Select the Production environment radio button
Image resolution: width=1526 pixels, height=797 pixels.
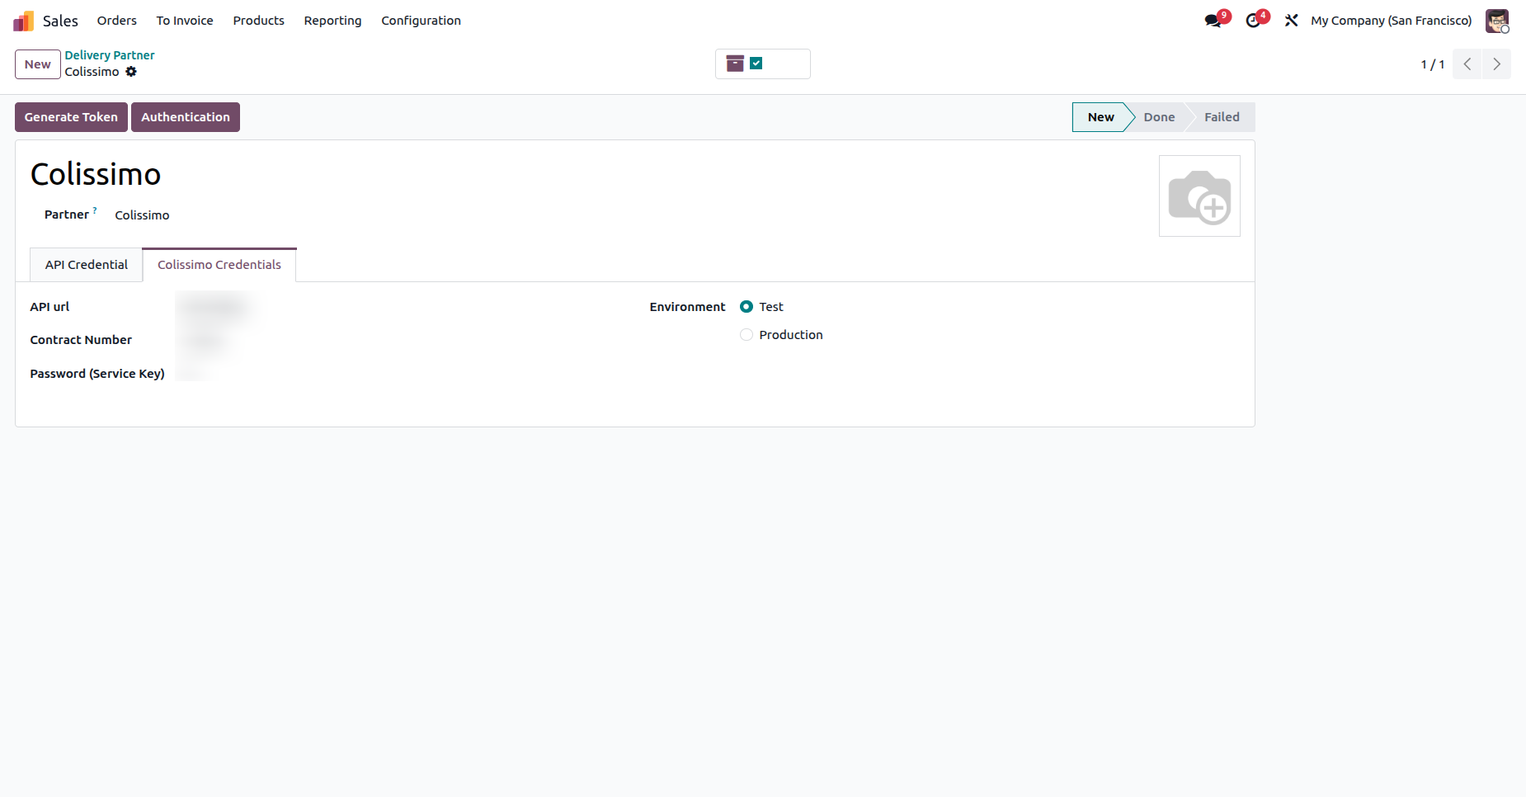(x=747, y=335)
